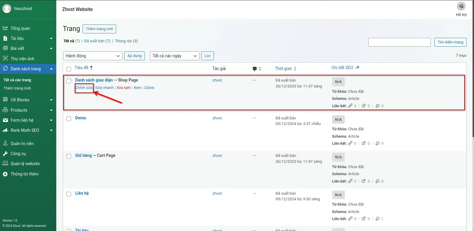Click the Bài viết sidebar icon

[5, 48]
